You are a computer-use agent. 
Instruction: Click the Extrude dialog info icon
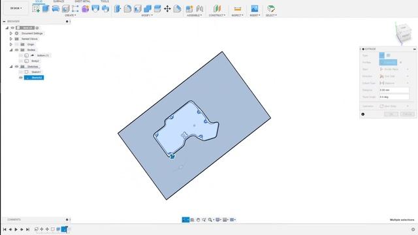click(x=363, y=114)
